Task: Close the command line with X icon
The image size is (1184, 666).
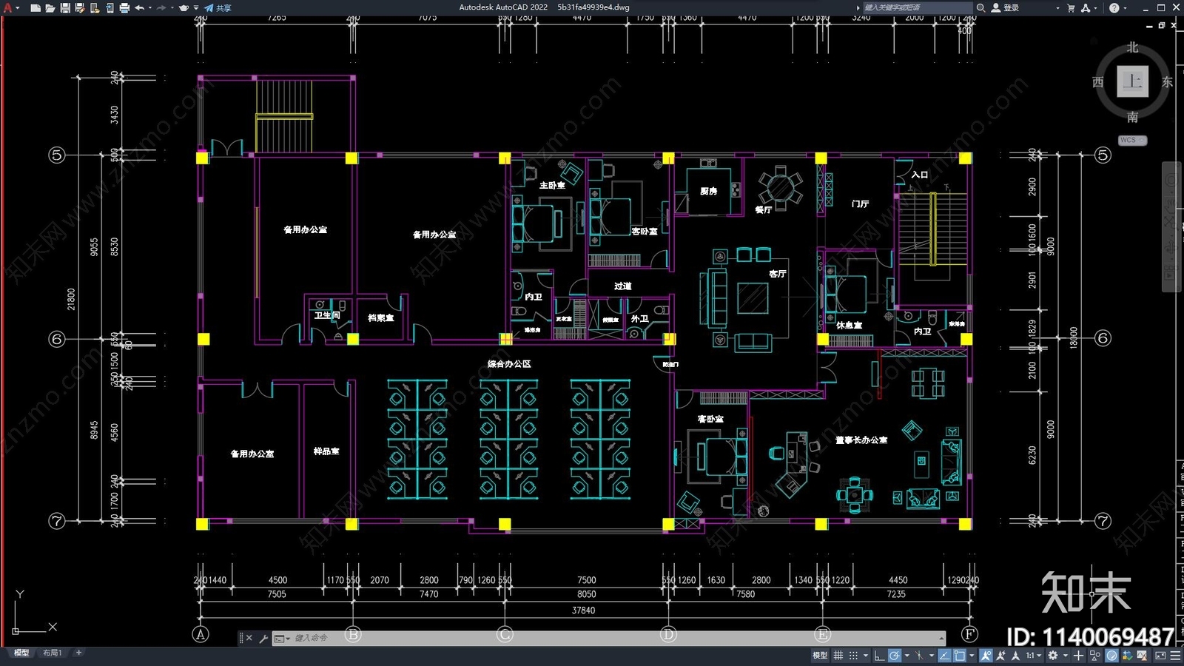Action: click(x=249, y=638)
